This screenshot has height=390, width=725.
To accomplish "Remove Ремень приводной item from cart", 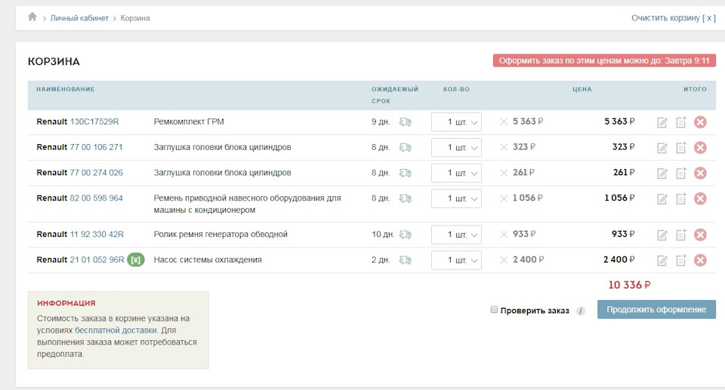I will tap(700, 198).
